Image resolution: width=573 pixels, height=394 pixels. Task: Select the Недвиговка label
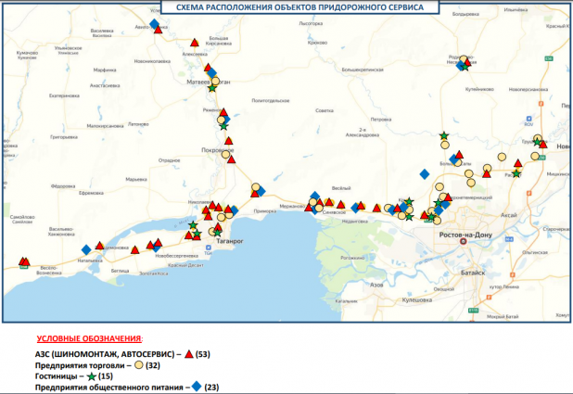[354, 222]
